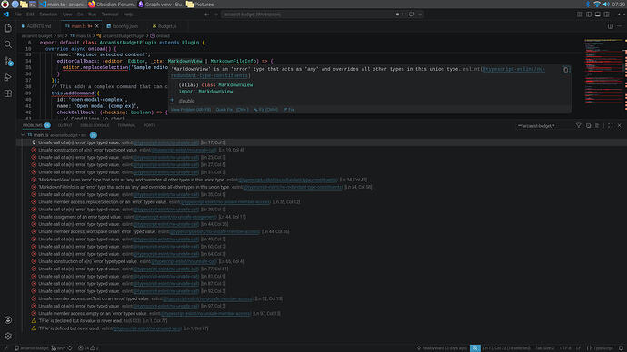Switch to the Terminal panel tab
The height and width of the screenshot is (352, 627).
[x=126, y=125]
